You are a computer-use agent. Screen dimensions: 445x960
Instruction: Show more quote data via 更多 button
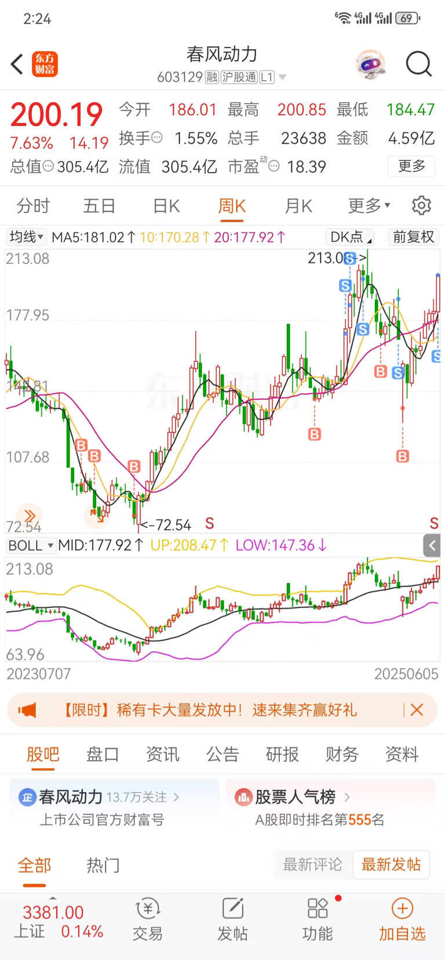[x=411, y=166]
